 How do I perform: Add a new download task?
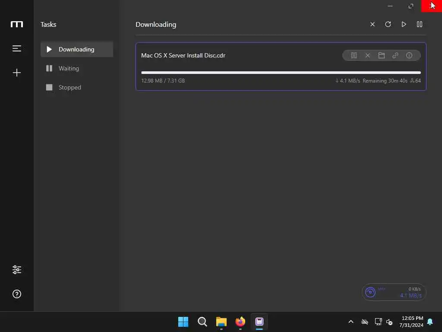(17, 73)
